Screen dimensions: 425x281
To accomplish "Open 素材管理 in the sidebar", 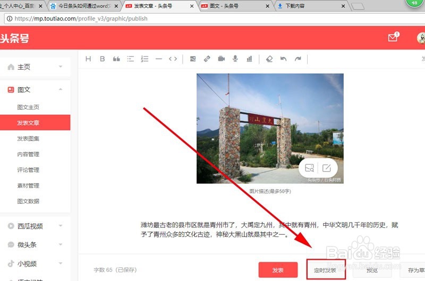I will 28,185.
